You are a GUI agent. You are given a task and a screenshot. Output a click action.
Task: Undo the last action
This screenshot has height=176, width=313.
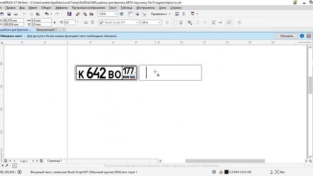[47, 14]
